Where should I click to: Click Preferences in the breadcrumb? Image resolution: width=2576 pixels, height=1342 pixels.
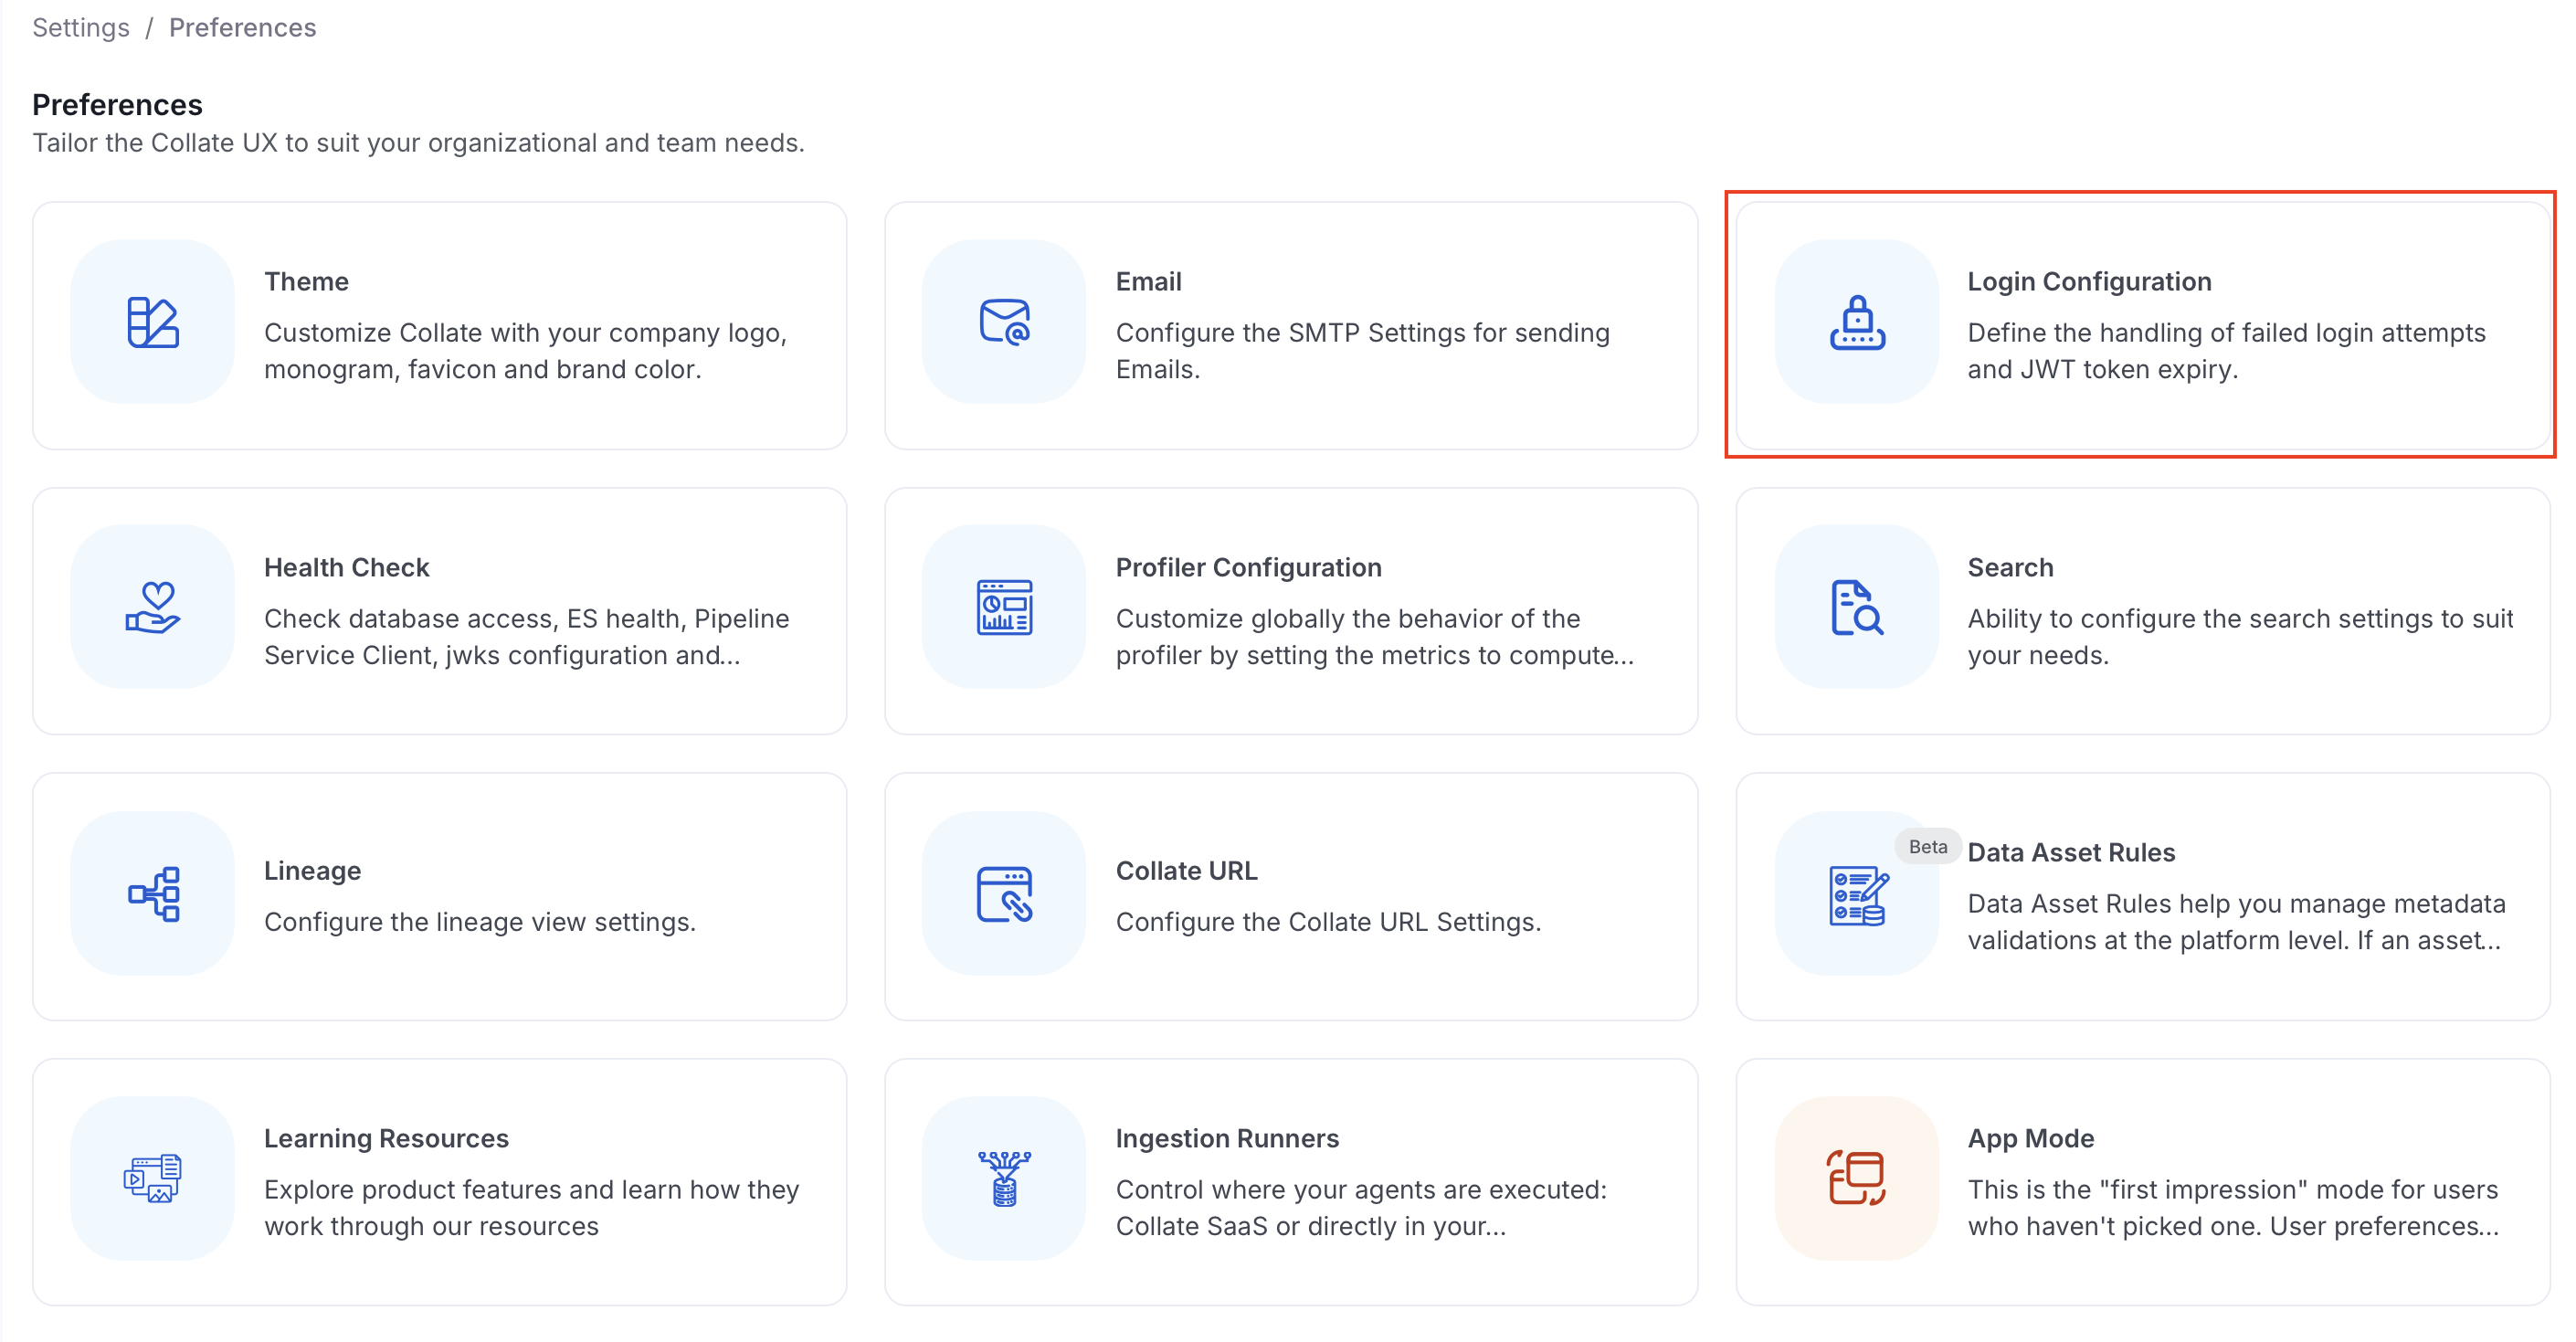click(242, 27)
